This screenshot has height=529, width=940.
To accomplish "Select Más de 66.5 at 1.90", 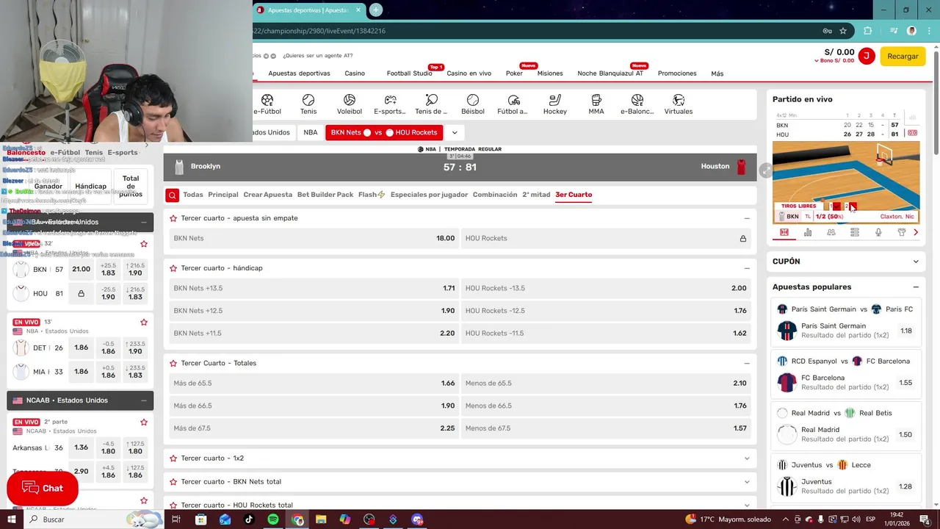I will pyautogui.click(x=314, y=406).
